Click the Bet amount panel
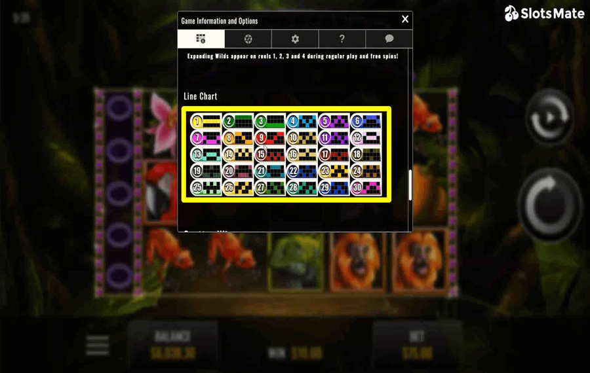The height and width of the screenshot is (373, 590). pos(417,346)
